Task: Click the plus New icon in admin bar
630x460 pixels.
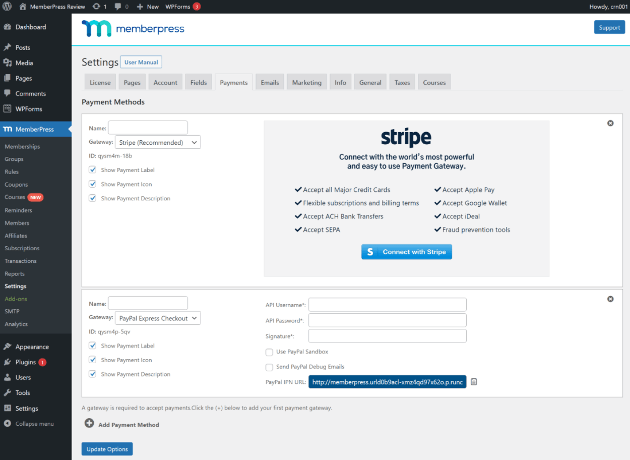Action: point(140,7)
